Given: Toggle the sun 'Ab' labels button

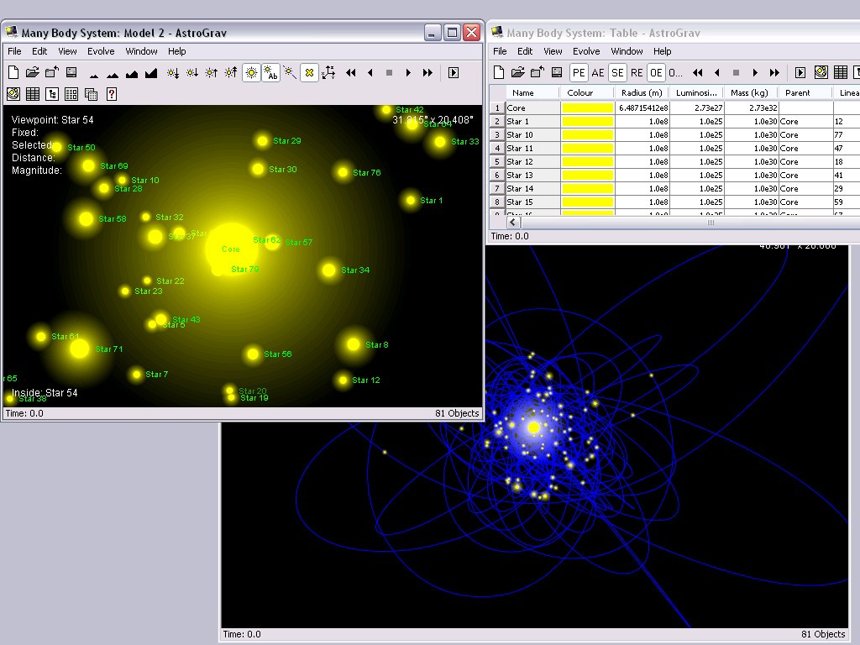Looking at the screenshot, I should click(271, 72).
